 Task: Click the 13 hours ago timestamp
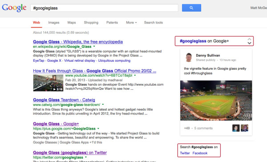[x=228, y=60]
